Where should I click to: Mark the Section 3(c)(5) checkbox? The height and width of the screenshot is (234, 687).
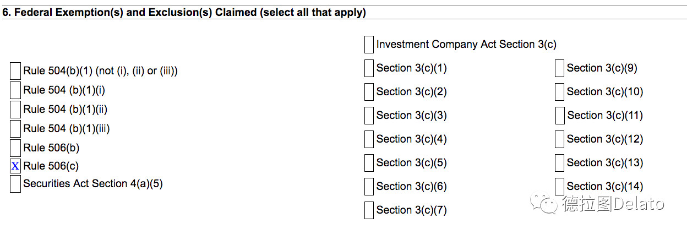369,163
